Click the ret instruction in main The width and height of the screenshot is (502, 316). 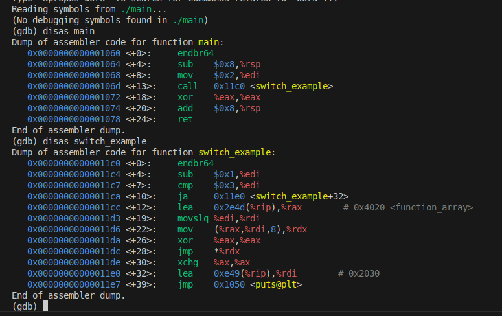tap(185, 119)
